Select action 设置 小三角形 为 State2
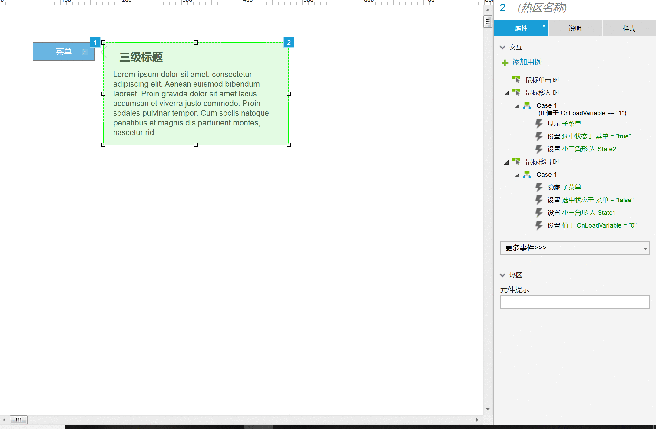This screenshot has width=656, height=429. click(x=582, y=149)
